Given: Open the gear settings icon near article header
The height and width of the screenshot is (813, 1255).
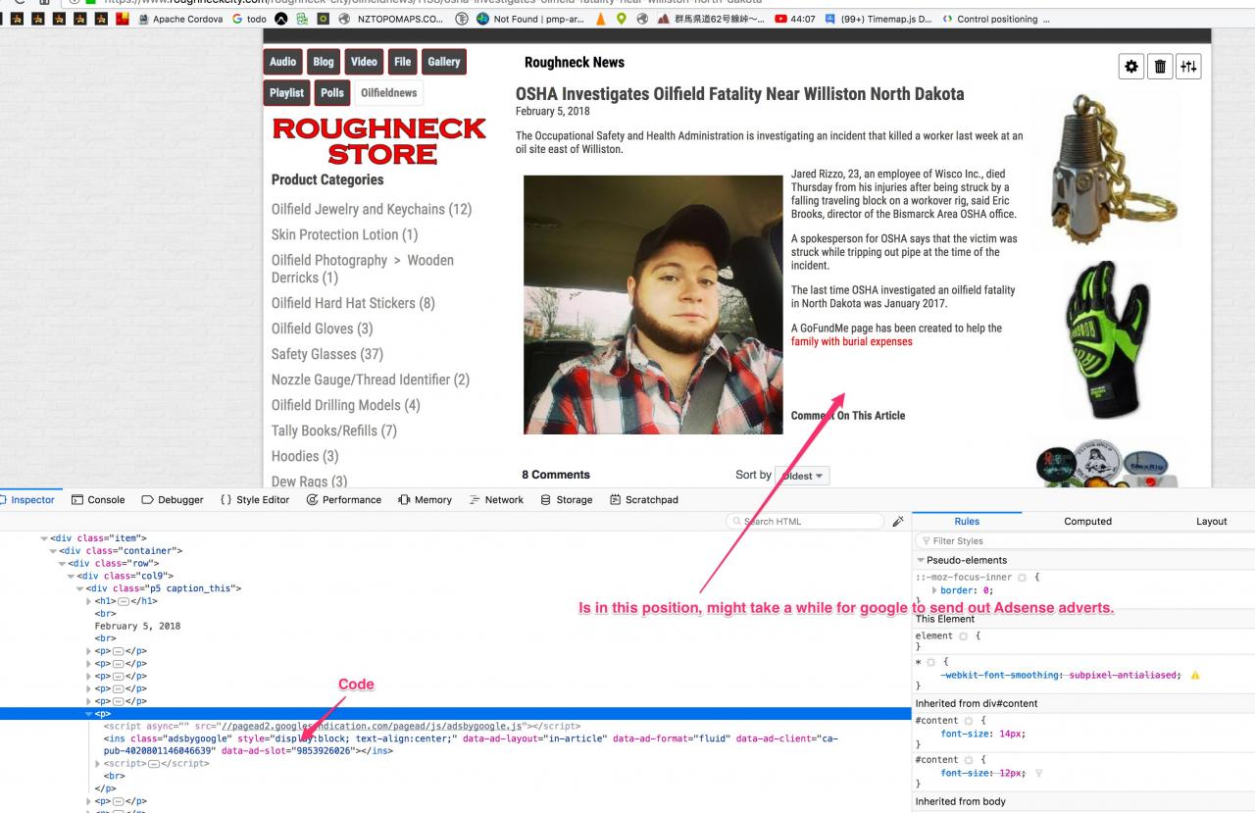Looking at the screenshot, I should 1131,67.
